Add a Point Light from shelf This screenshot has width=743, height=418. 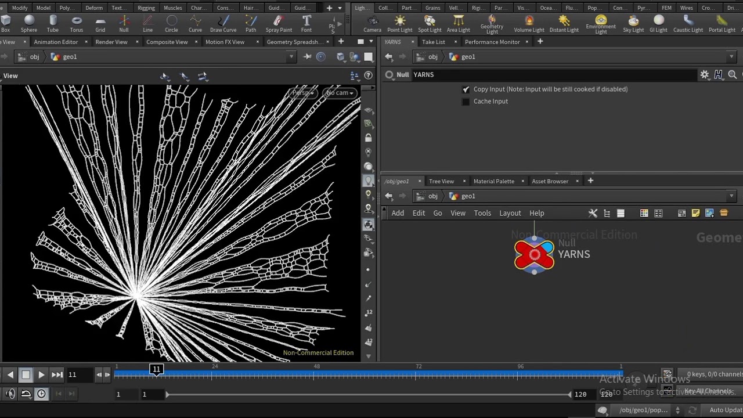point(400,24)
